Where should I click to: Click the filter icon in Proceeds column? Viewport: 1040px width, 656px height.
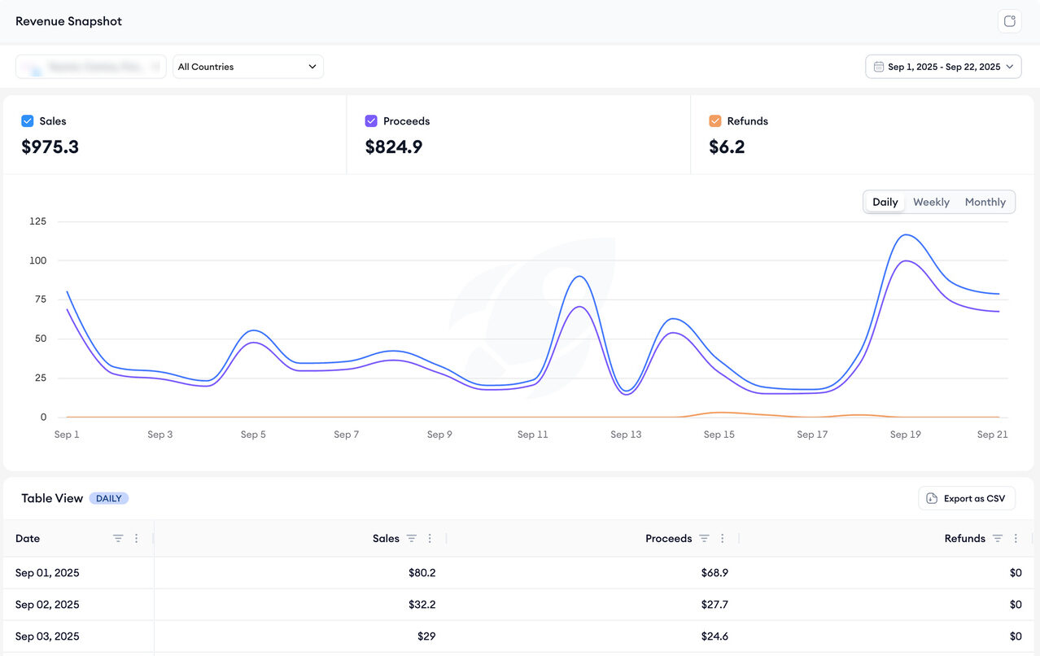(x=704, y=539)
